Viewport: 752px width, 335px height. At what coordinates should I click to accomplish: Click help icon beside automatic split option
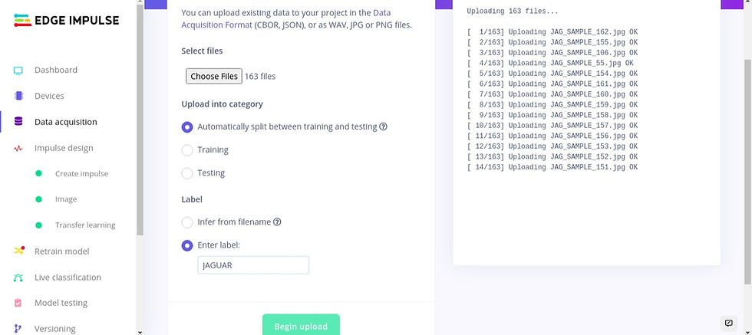pyautogui.click(x=383, y=126)
